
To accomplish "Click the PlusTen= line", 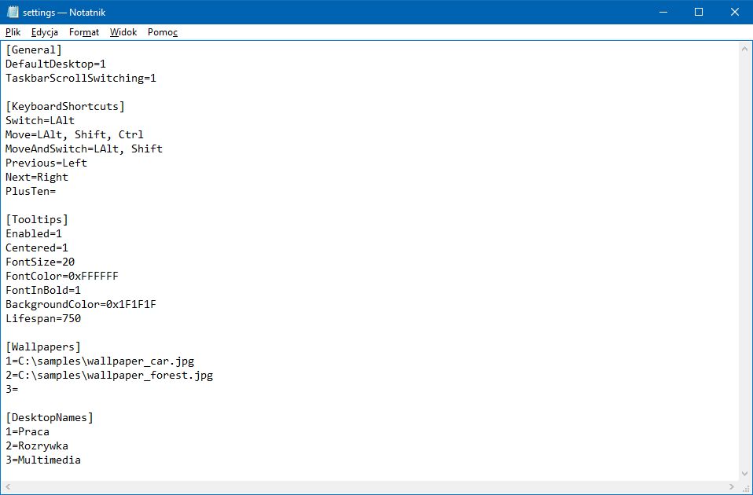I will pyautogui.click(x=30, y=191).
